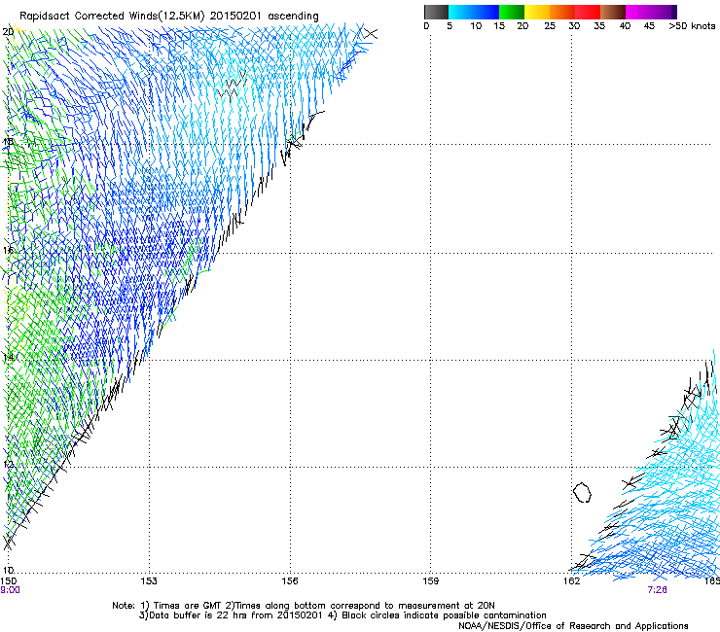Click the latitude label '12'

point(8,464)
